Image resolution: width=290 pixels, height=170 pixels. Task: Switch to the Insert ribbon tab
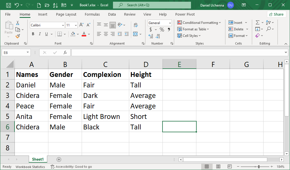click(43, 14)
